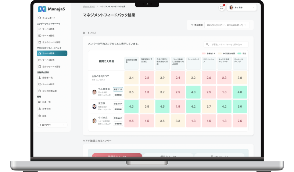
Task: Open 部署管理 people icon
Action: click(x=40, y=108)
